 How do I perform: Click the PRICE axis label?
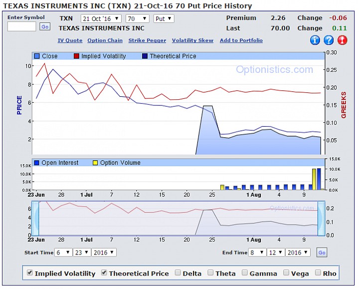click(19, 105)
